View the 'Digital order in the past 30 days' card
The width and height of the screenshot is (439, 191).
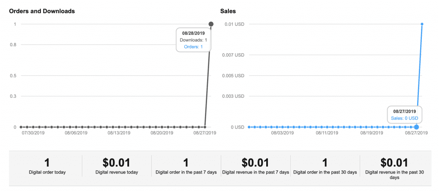[325, 167]
